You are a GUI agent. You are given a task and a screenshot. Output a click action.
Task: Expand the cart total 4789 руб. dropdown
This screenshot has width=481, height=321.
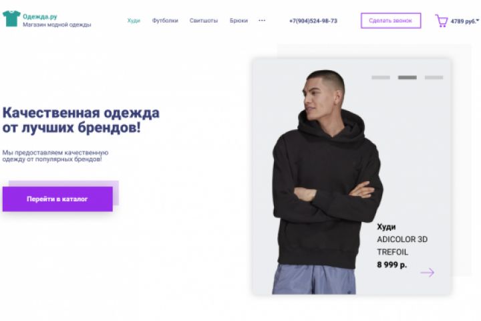coord(464,21)
